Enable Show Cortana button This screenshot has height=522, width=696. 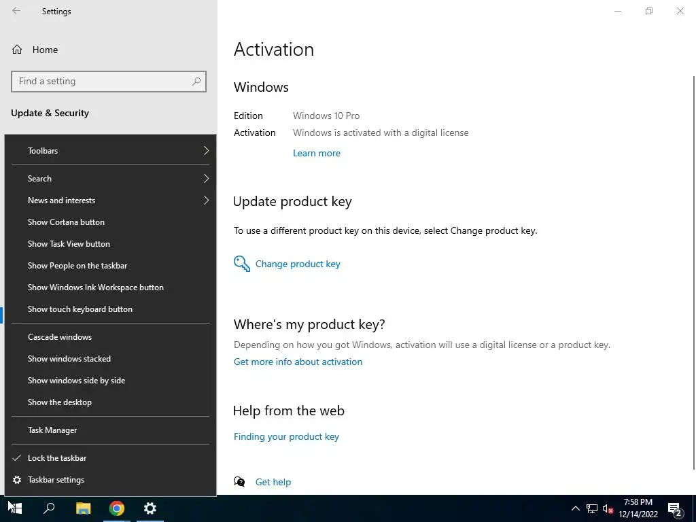110,222
